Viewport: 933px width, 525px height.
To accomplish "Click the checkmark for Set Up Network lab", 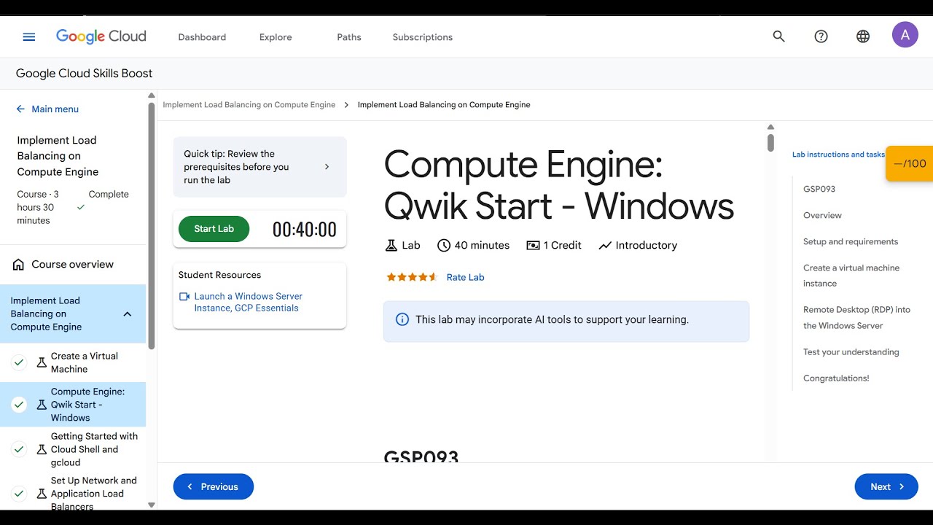I will click(x=19, y=494).
